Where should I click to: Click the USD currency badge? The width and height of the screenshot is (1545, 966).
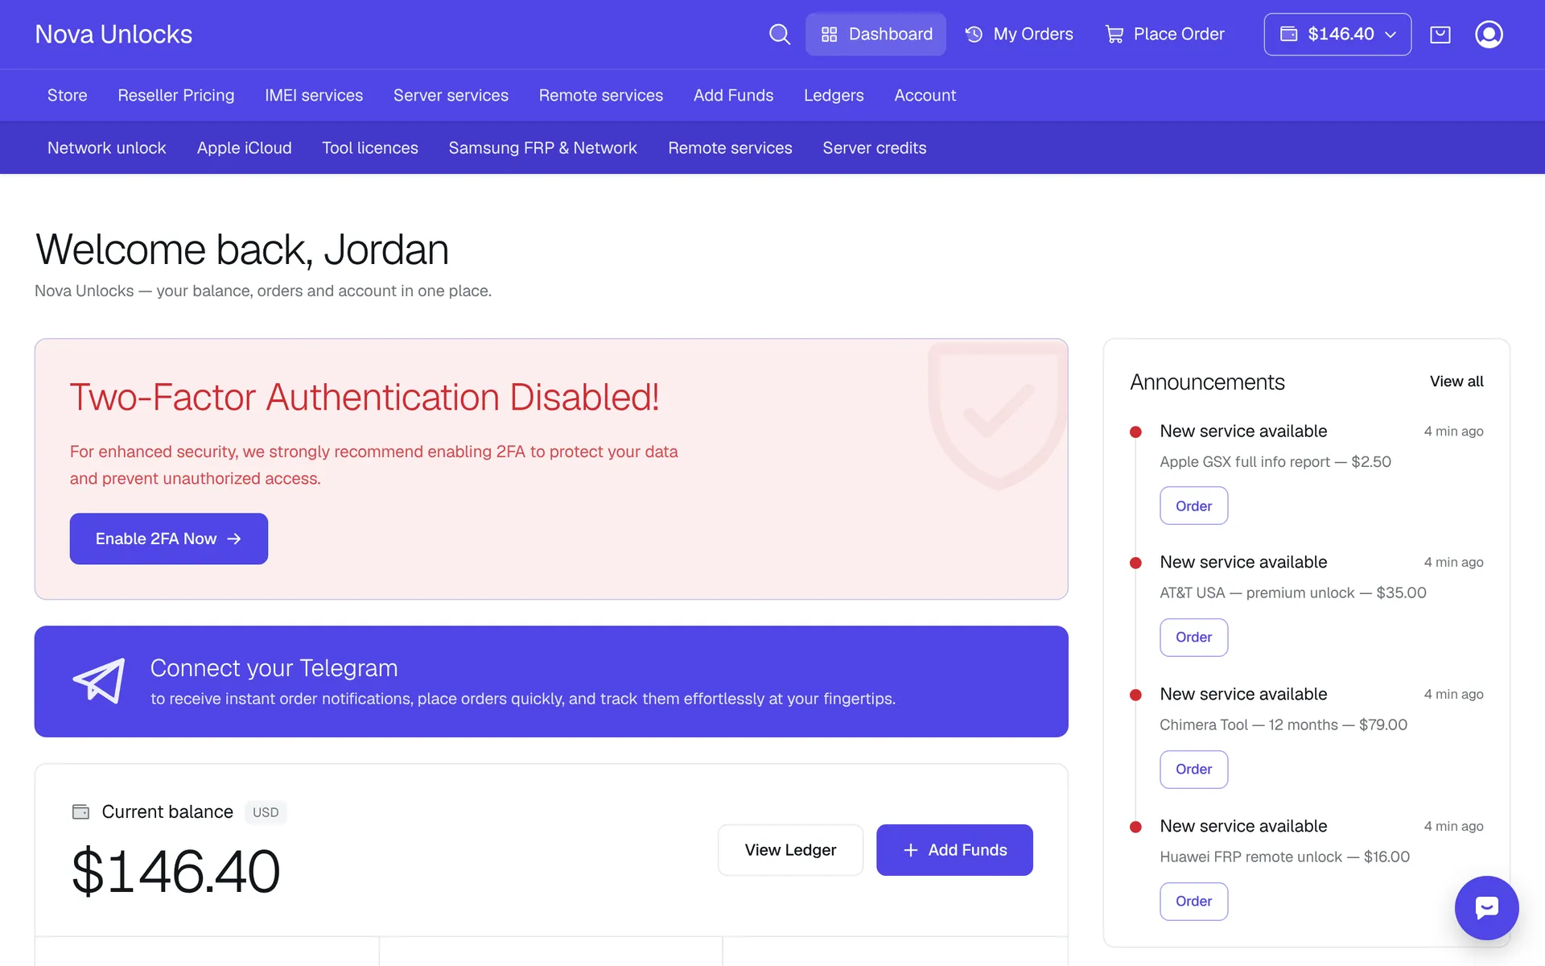pos(266,812)
